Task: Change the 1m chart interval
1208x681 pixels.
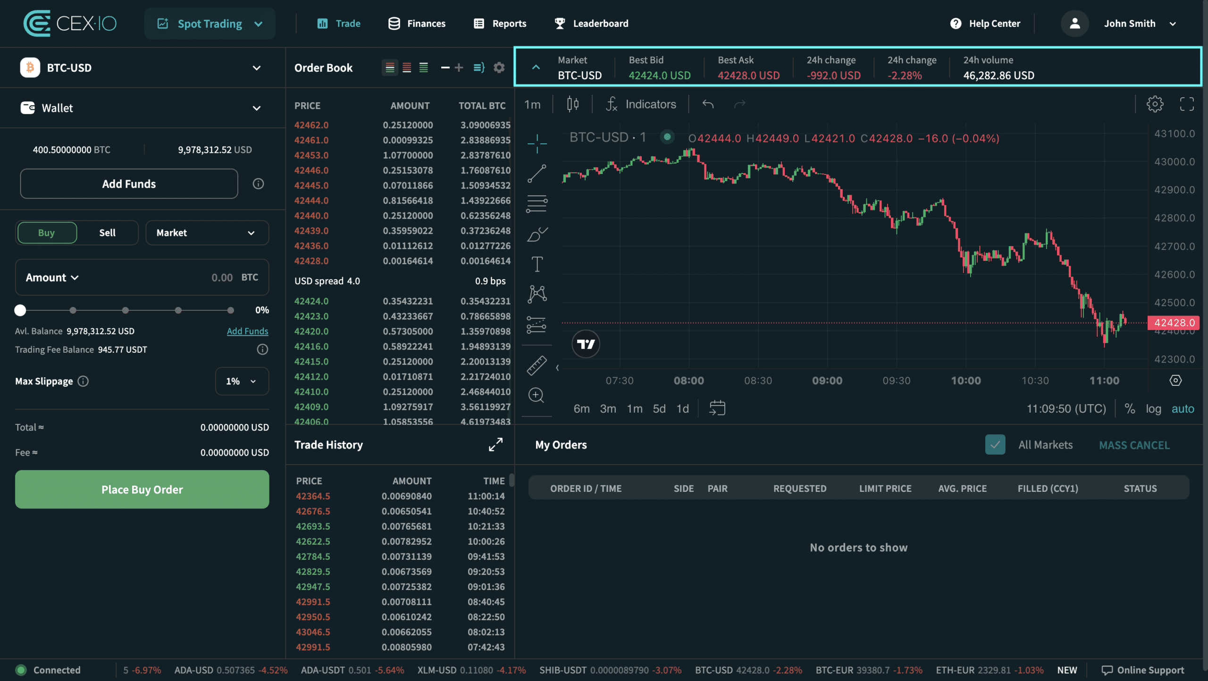Action: (x=532, y=104)
